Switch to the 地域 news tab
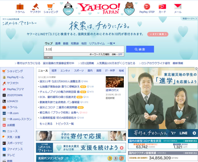 coord(121,70)
